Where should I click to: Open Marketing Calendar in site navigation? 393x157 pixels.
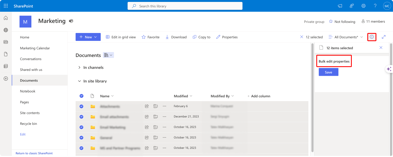tap(35, 48)
